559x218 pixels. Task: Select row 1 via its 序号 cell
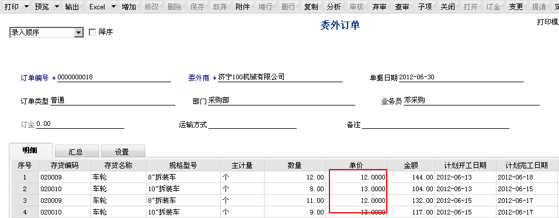click(x=25, y=177)
